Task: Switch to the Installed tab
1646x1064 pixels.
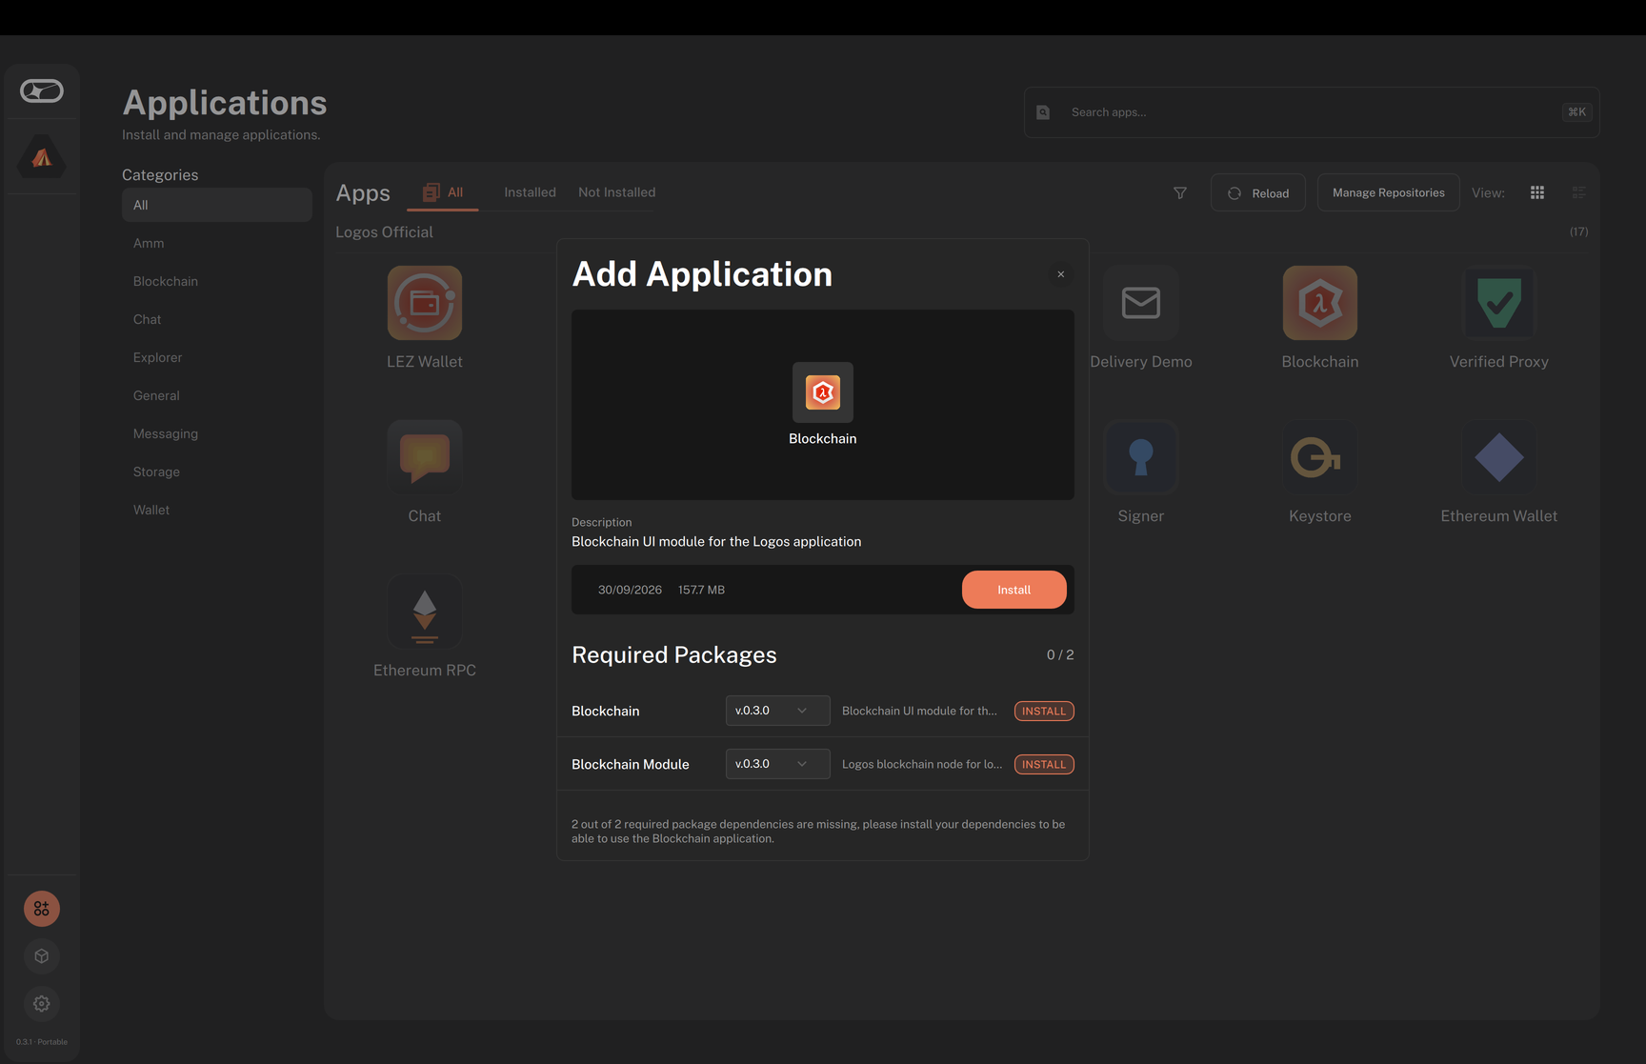Action: click(530, 192)
